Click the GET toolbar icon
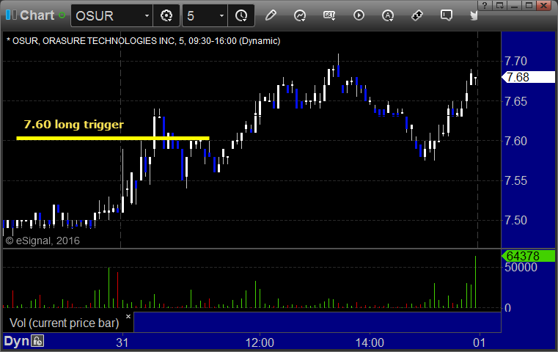This screenshot has width=558, height=352. point(329,15)
